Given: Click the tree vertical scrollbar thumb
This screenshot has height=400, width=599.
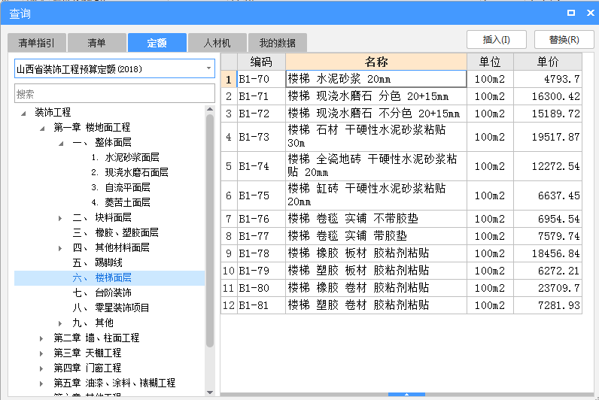Looking at the screenshot, I should click(210, 231).
